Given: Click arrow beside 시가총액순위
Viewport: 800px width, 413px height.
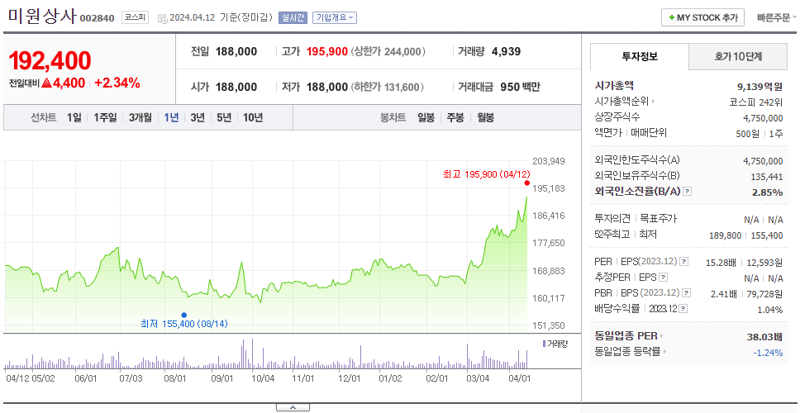Looking at the screenshot, I should click(654, 102).
